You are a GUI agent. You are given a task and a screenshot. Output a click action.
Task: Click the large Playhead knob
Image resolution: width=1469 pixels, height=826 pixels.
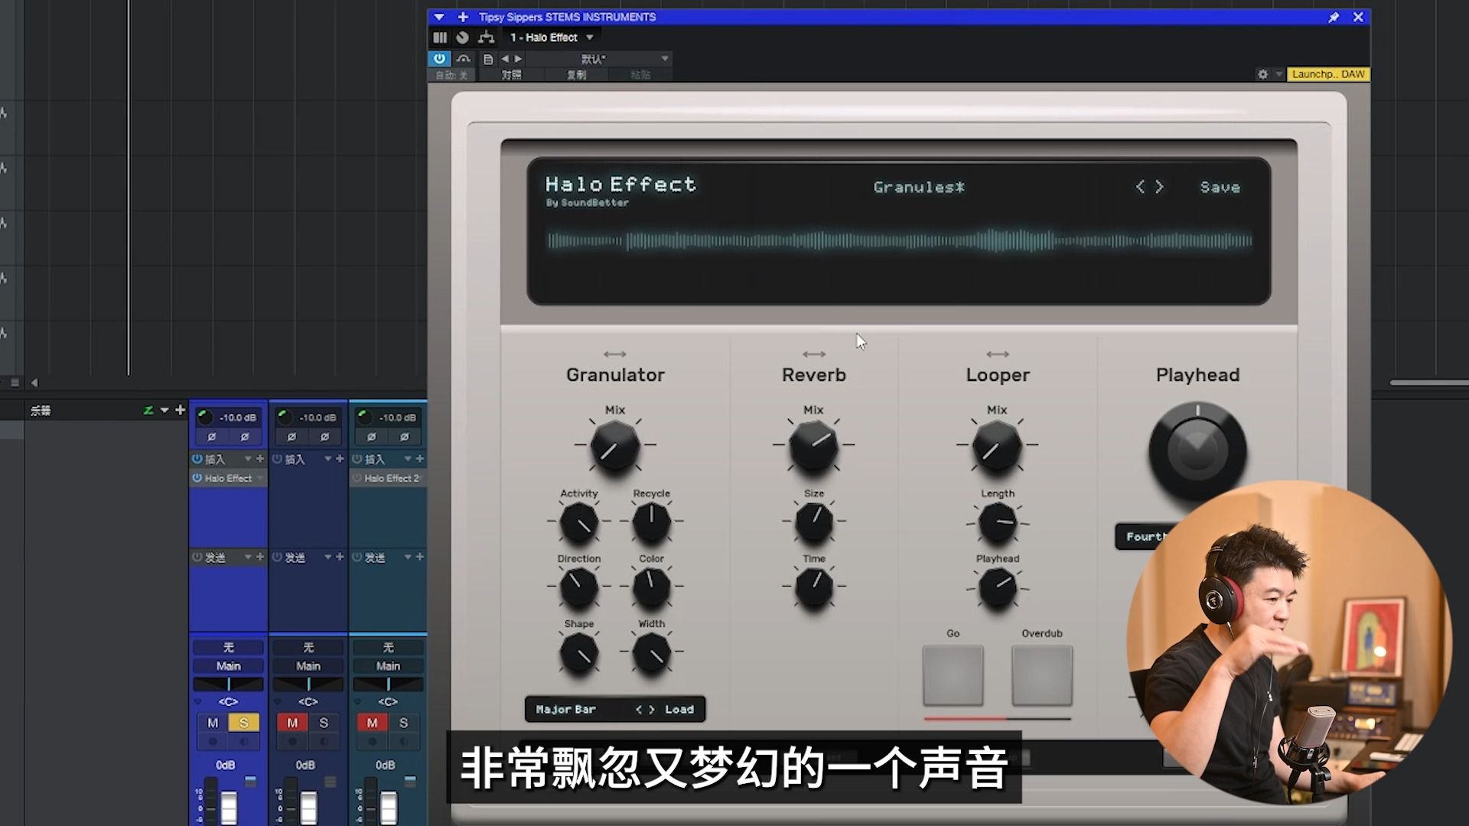pyautogui.click(x=1197, y=451)
